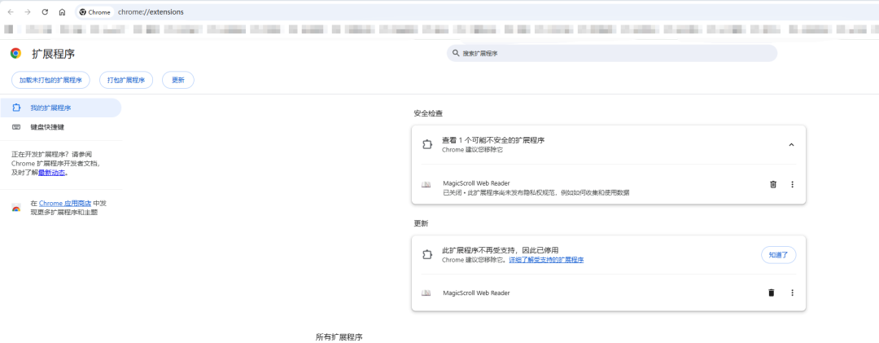Delete MagicScroll Web Reader in safety check
The height and width of the screenshot is (343, 879).
click(772, 184)
